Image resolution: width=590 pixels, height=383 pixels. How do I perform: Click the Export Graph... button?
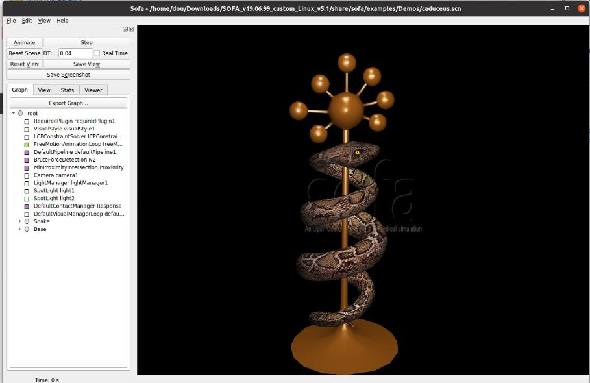[x=69, y=103]
